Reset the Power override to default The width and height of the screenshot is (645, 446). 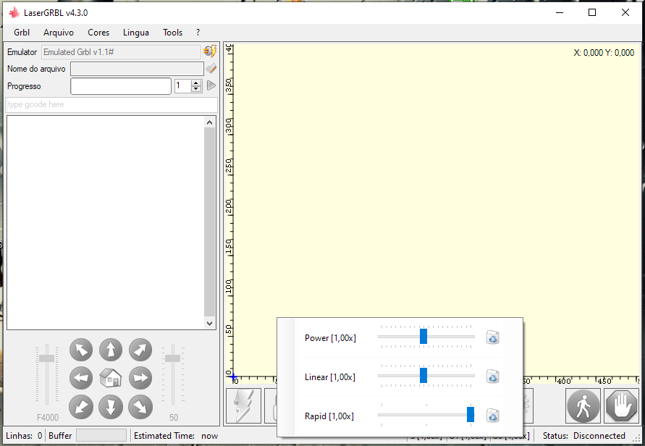tap(492, 337)
